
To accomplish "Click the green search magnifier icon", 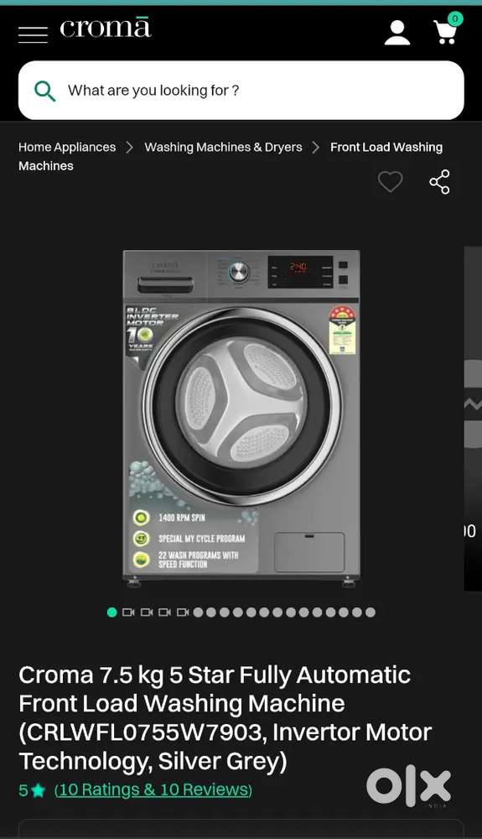I will [x=45, y=91].
